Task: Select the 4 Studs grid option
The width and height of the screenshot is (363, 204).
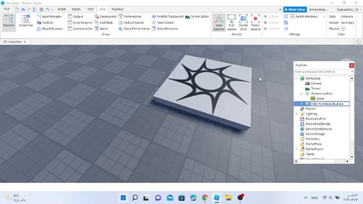Action: click(271, 23)
